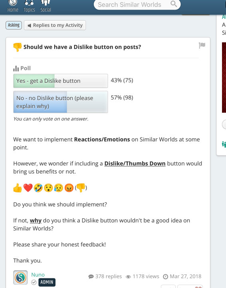Click the speech bubble replies icon

pos(91,276)
